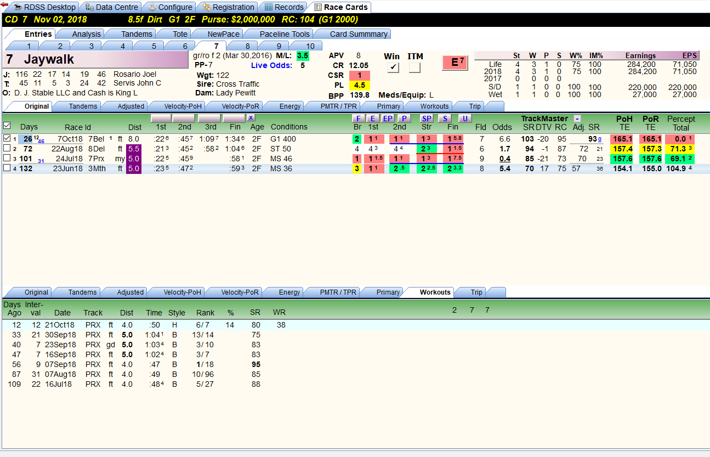Switch to the Data Centre tab
The image size is (710, 457).
pos(112,7)
